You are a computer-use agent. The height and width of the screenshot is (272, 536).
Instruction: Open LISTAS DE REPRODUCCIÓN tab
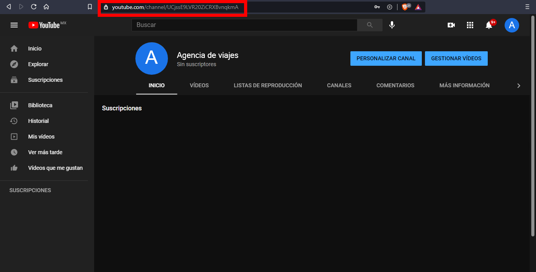pos(268,85)
